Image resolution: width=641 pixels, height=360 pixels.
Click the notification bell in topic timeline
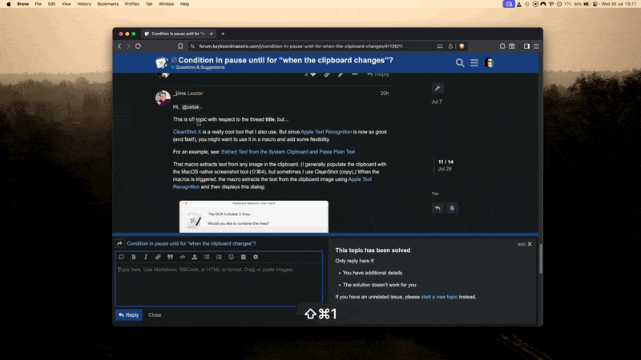pos(452,208)
